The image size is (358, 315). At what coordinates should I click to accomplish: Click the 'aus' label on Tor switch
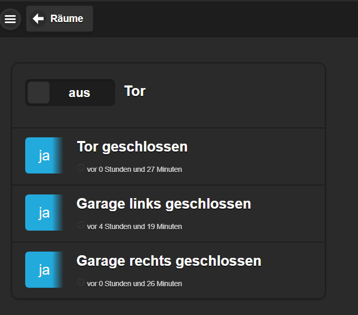[x=79, y=93]
